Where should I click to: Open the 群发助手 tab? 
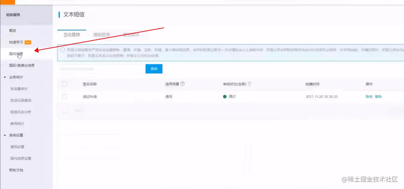tap(131, 35)
